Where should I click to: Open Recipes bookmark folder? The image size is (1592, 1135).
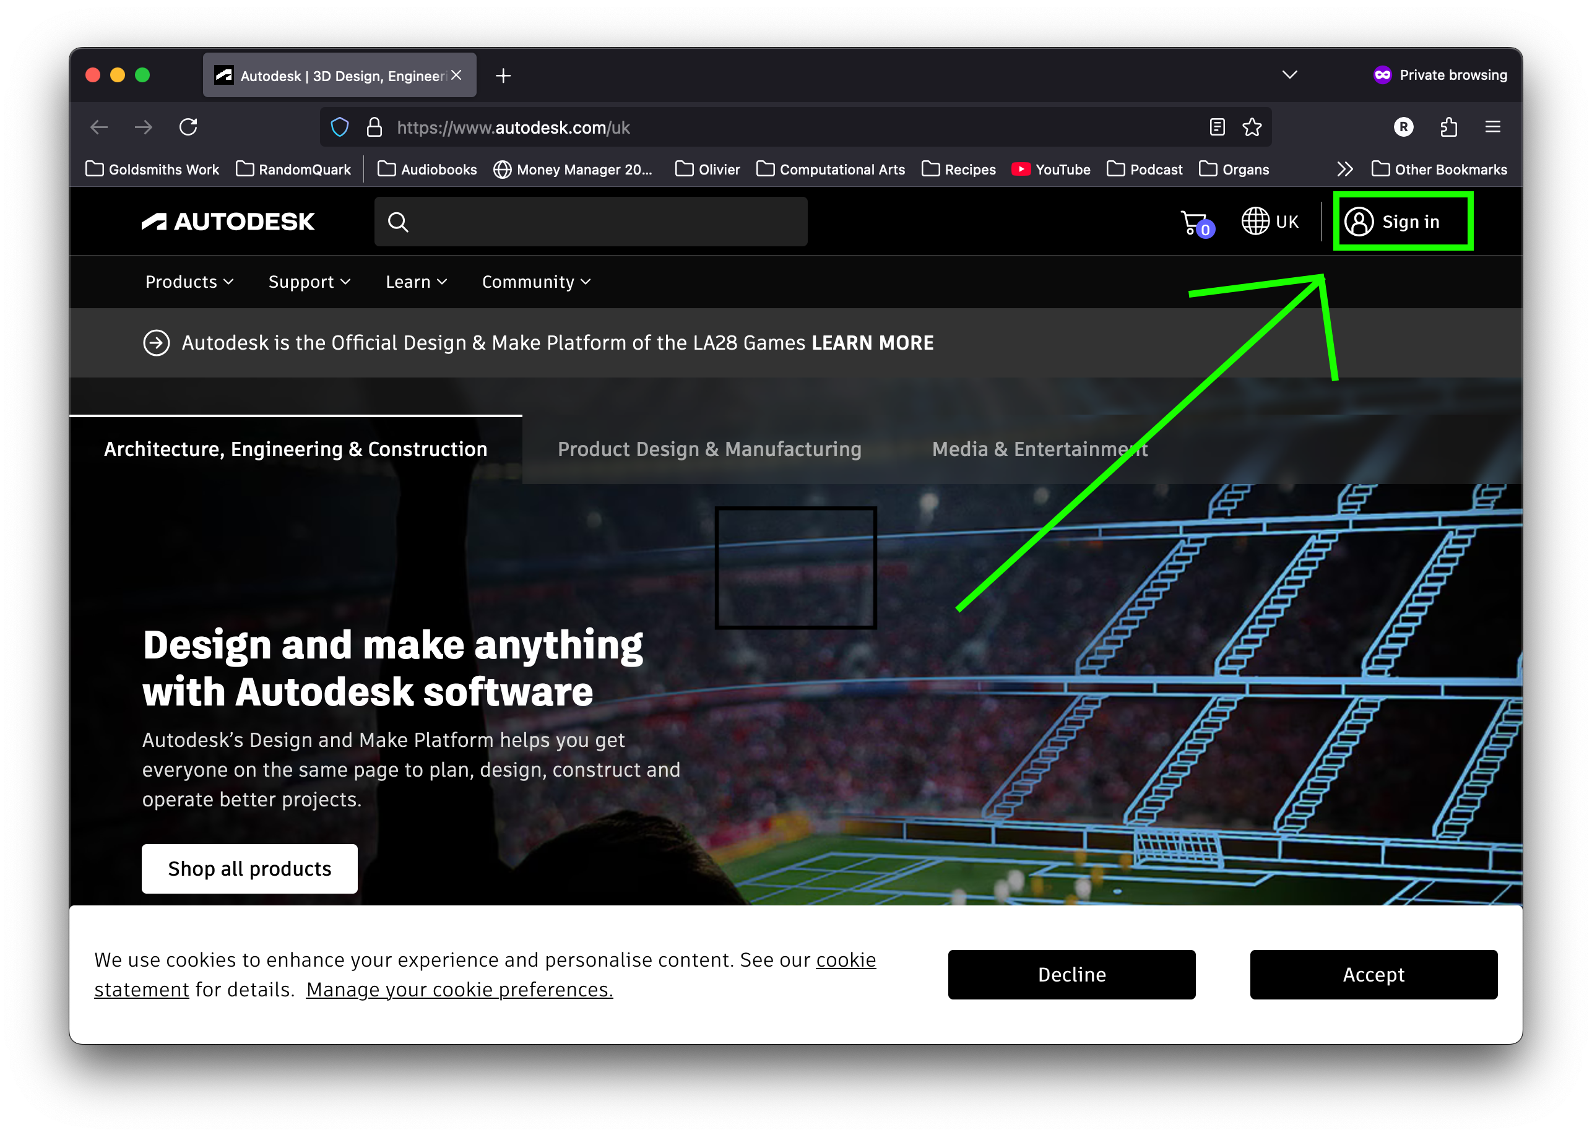coord(958,169)
